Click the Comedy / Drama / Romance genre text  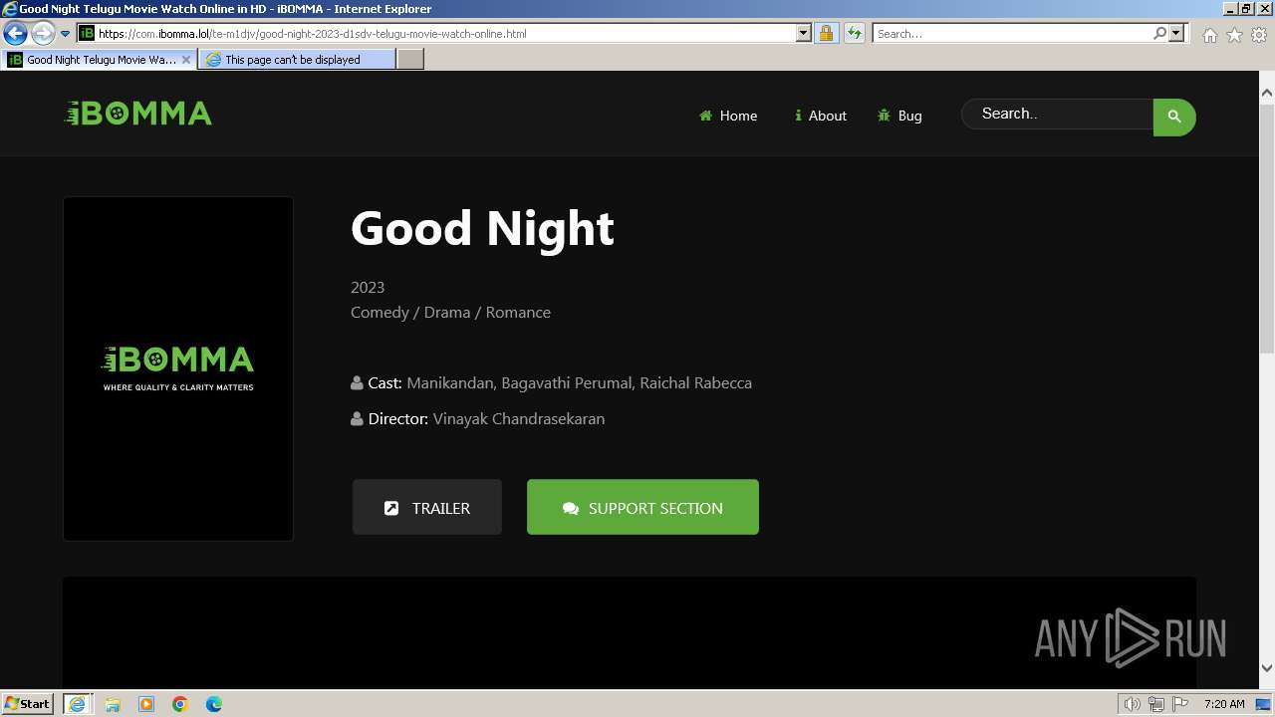[450, 312]
